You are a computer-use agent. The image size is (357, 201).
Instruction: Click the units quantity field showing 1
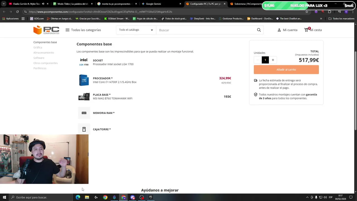pos(265,60)
